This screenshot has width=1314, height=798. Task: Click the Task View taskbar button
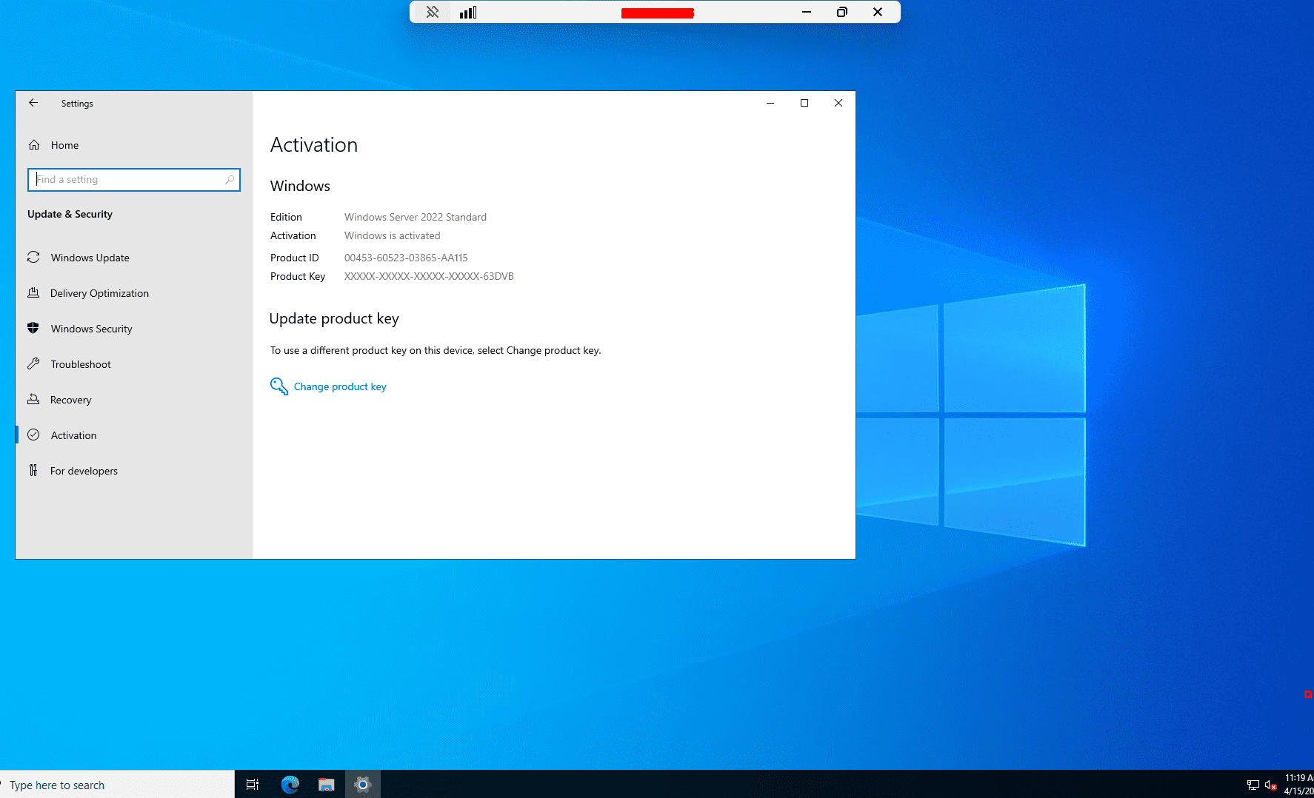tap(253, 785)
